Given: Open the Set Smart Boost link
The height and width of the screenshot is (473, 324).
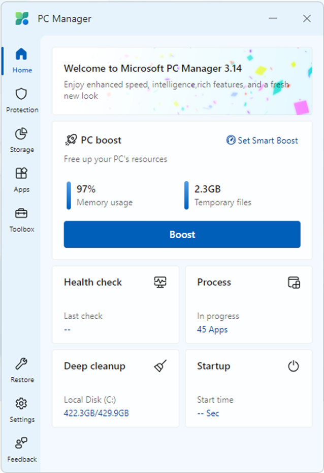Looking at the screenshot, I should click(x=262, y=141).
